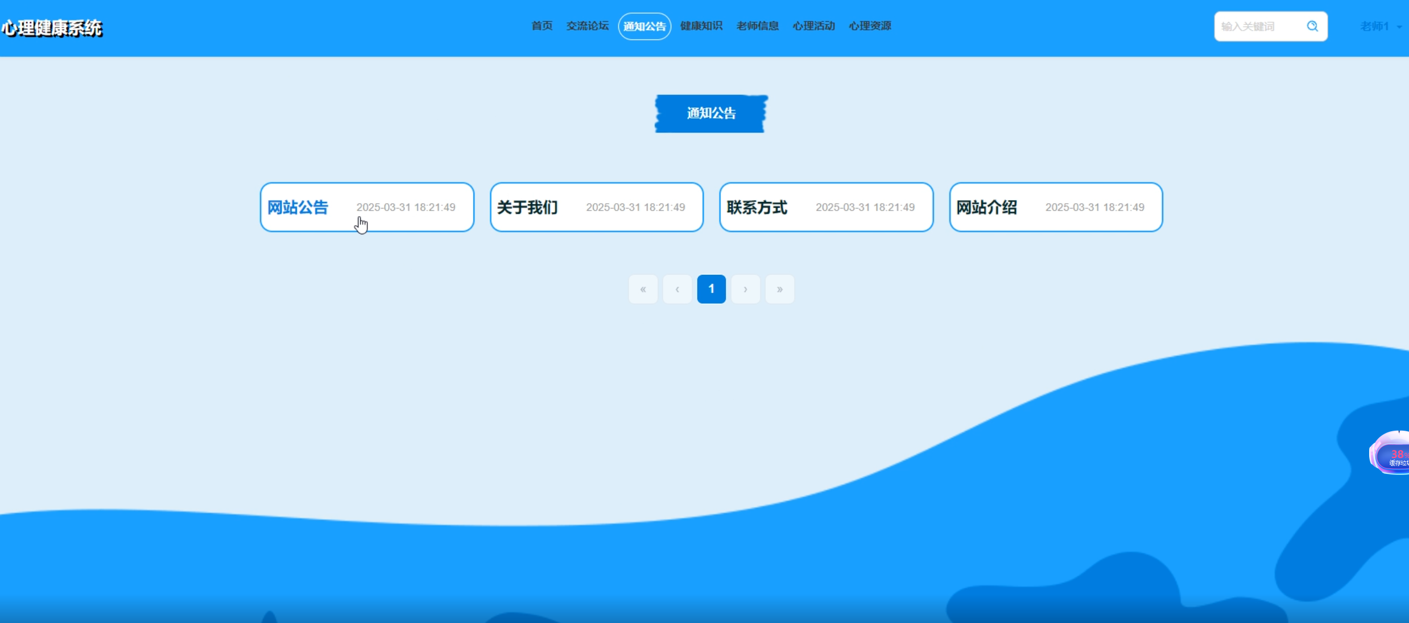The width and height of the screenshot is (1409, 623).
Task: Jump to last page arrow
Action: tap(779, 289)
